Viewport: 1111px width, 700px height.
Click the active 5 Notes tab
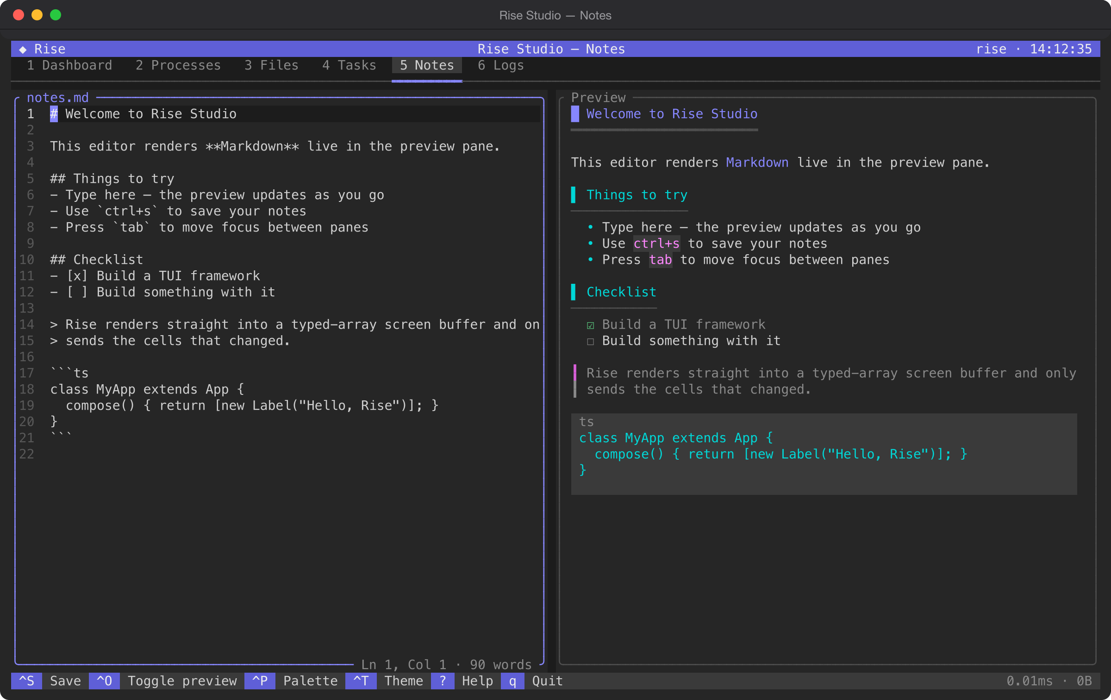pyautogui.click(x=427, y=65)
